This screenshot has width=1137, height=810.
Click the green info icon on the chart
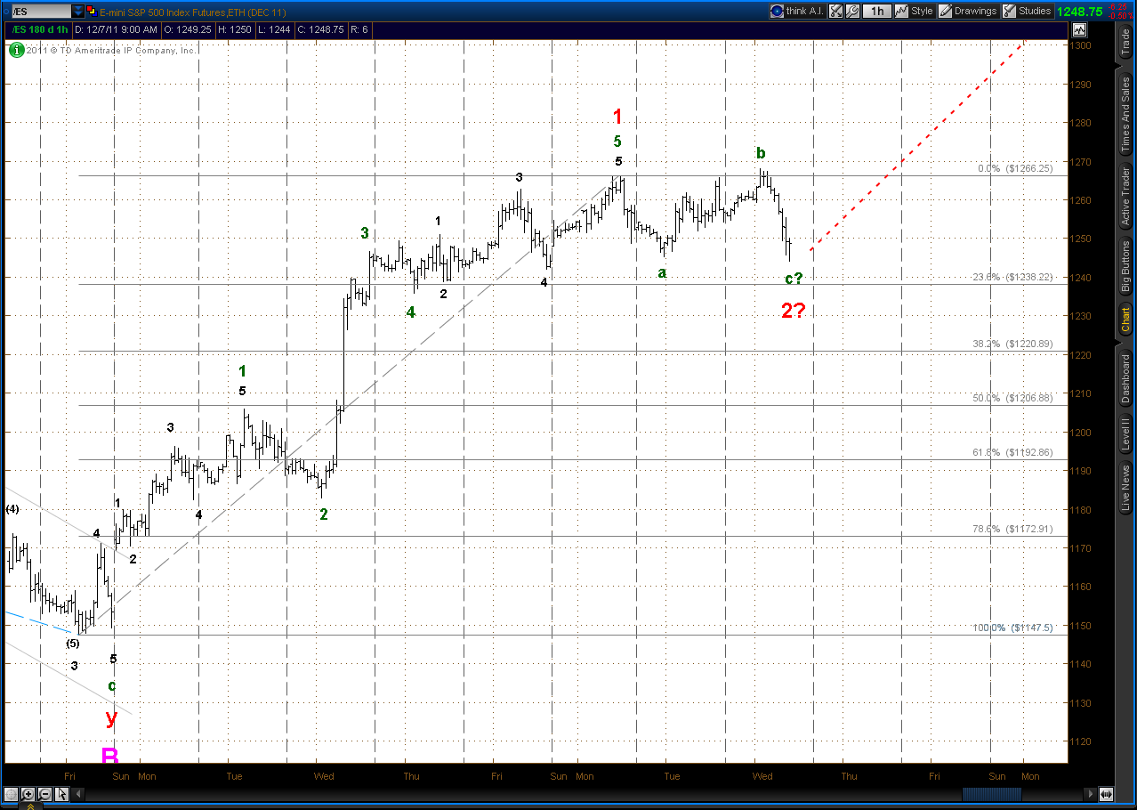click(16, 50)
